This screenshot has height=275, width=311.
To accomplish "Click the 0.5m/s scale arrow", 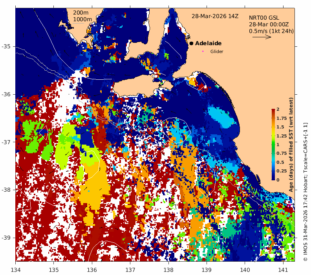I will 262,37.
